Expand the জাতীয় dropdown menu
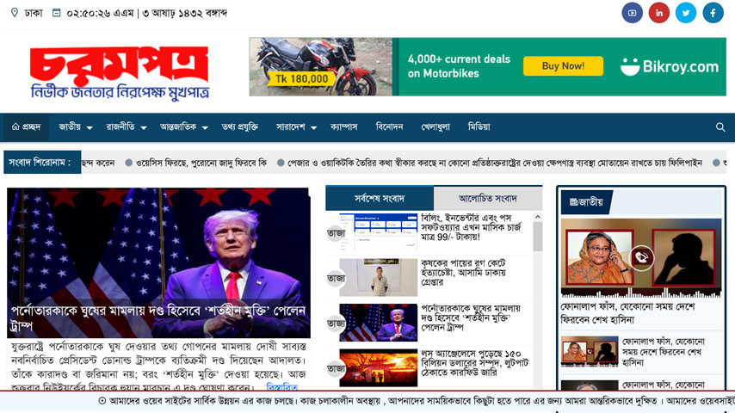 [x=75, y=126]
